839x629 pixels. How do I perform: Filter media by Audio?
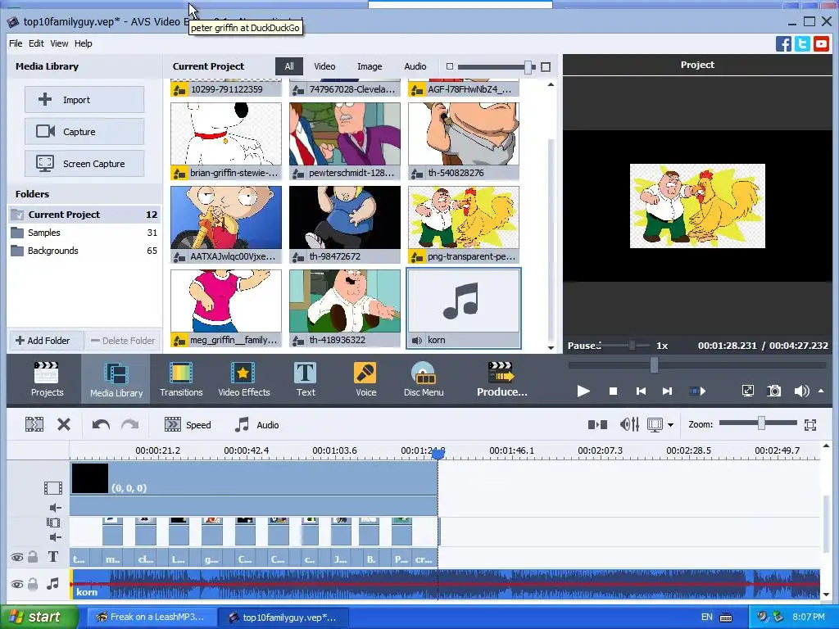coord(415,66)
